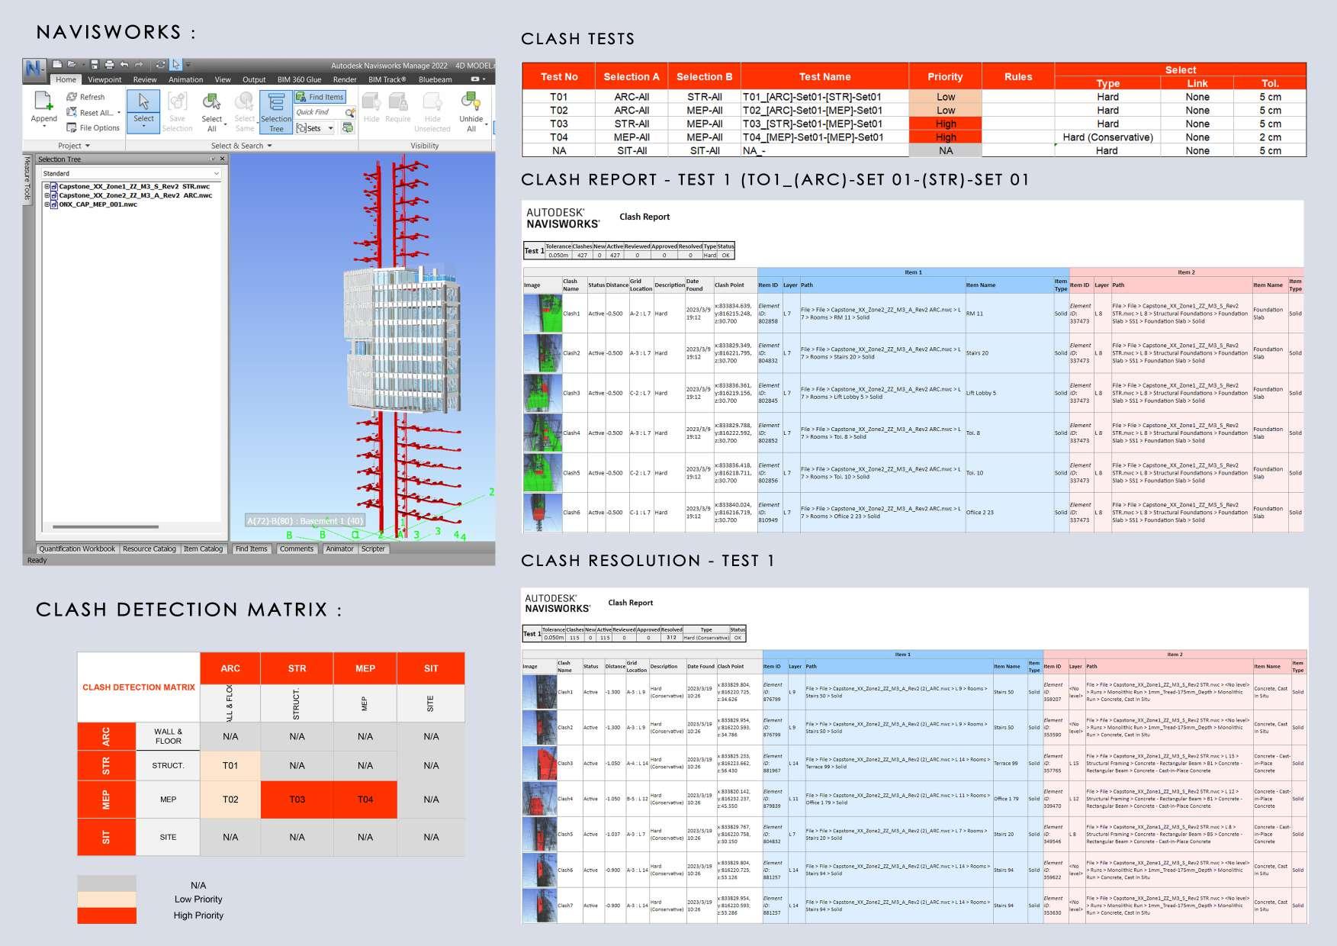Click the Save Selection tool
The image size is (1337, 946).
coord(177,111)
